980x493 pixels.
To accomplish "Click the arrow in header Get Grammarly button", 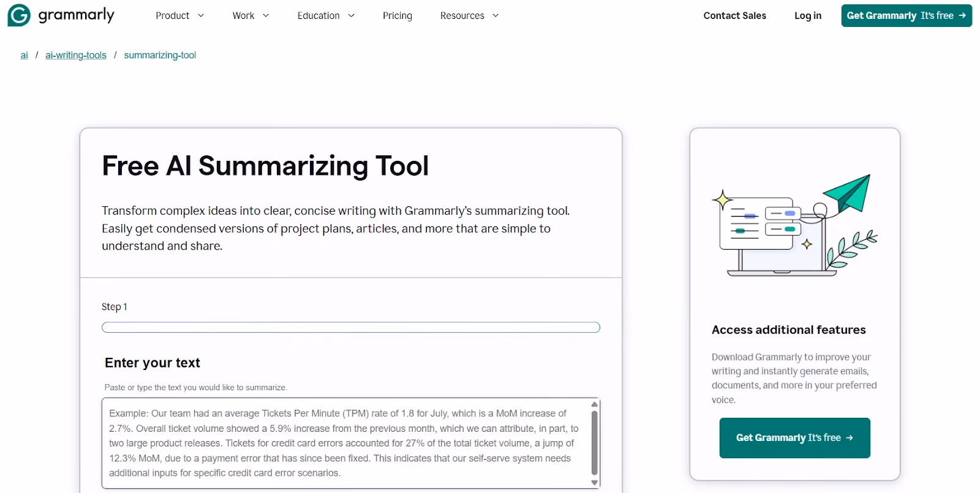I will tap(962, 15).
